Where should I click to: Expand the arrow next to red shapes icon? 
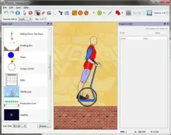[x=122, y=13]
